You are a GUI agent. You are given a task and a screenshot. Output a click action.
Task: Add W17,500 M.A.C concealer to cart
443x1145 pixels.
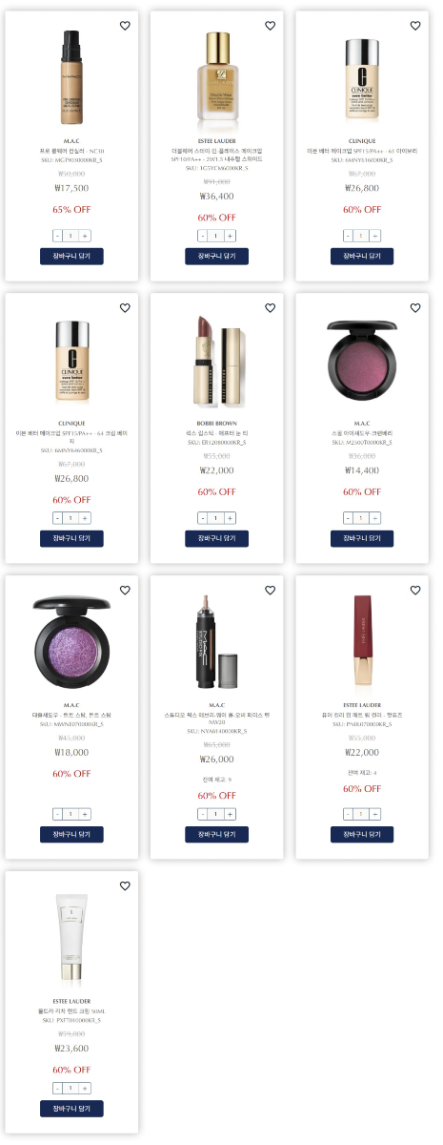(x=71, y=257)
